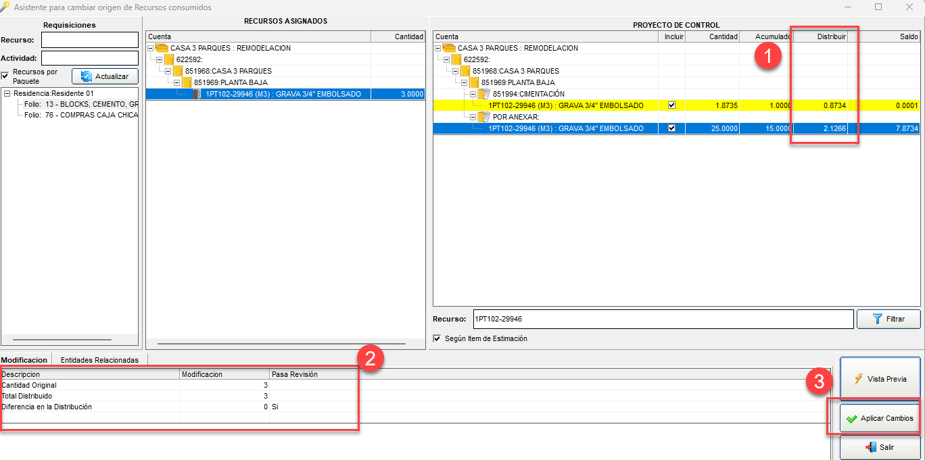
Task: Collapse the 851994:CIMENTACIÓN node
Action: tap(472, 94)
